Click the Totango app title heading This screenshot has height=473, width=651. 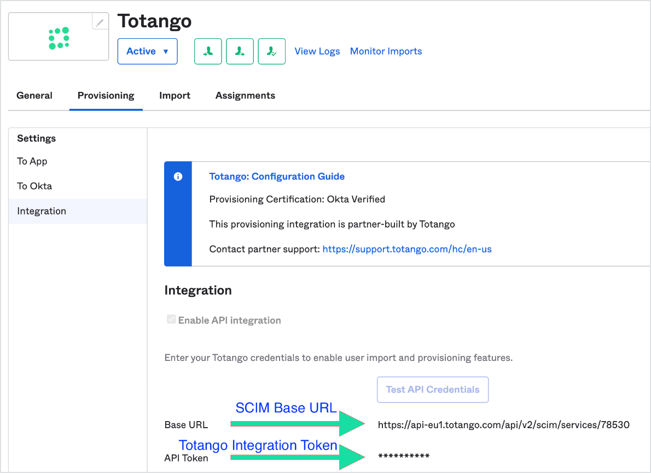(x=154, y=21)
